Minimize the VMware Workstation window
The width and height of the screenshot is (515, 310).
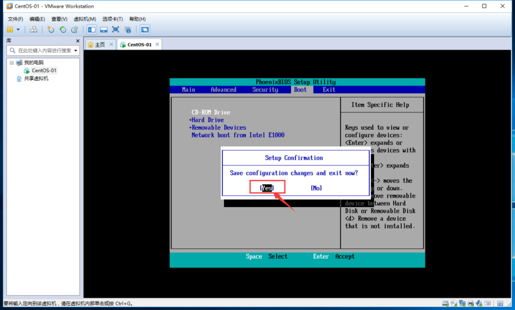(466, 6)
